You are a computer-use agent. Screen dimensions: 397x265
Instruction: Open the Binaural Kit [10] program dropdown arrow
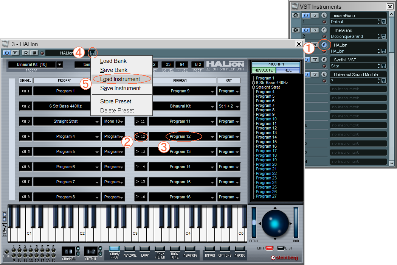tap(59, 65)
